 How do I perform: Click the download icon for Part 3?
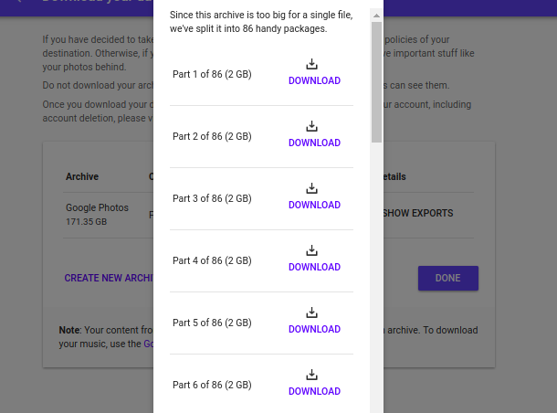[x=311, y=188]
